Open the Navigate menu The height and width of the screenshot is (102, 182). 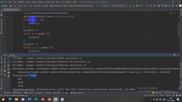coord(21,2)
